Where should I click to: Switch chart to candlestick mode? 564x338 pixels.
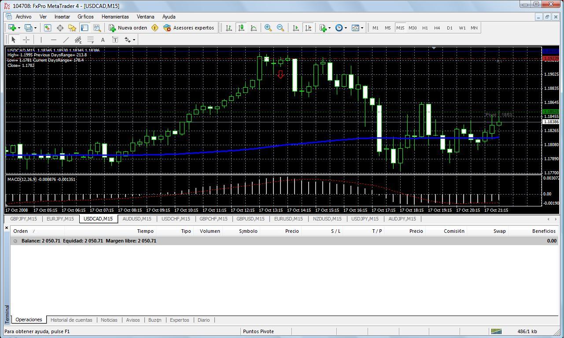[241, 28]
